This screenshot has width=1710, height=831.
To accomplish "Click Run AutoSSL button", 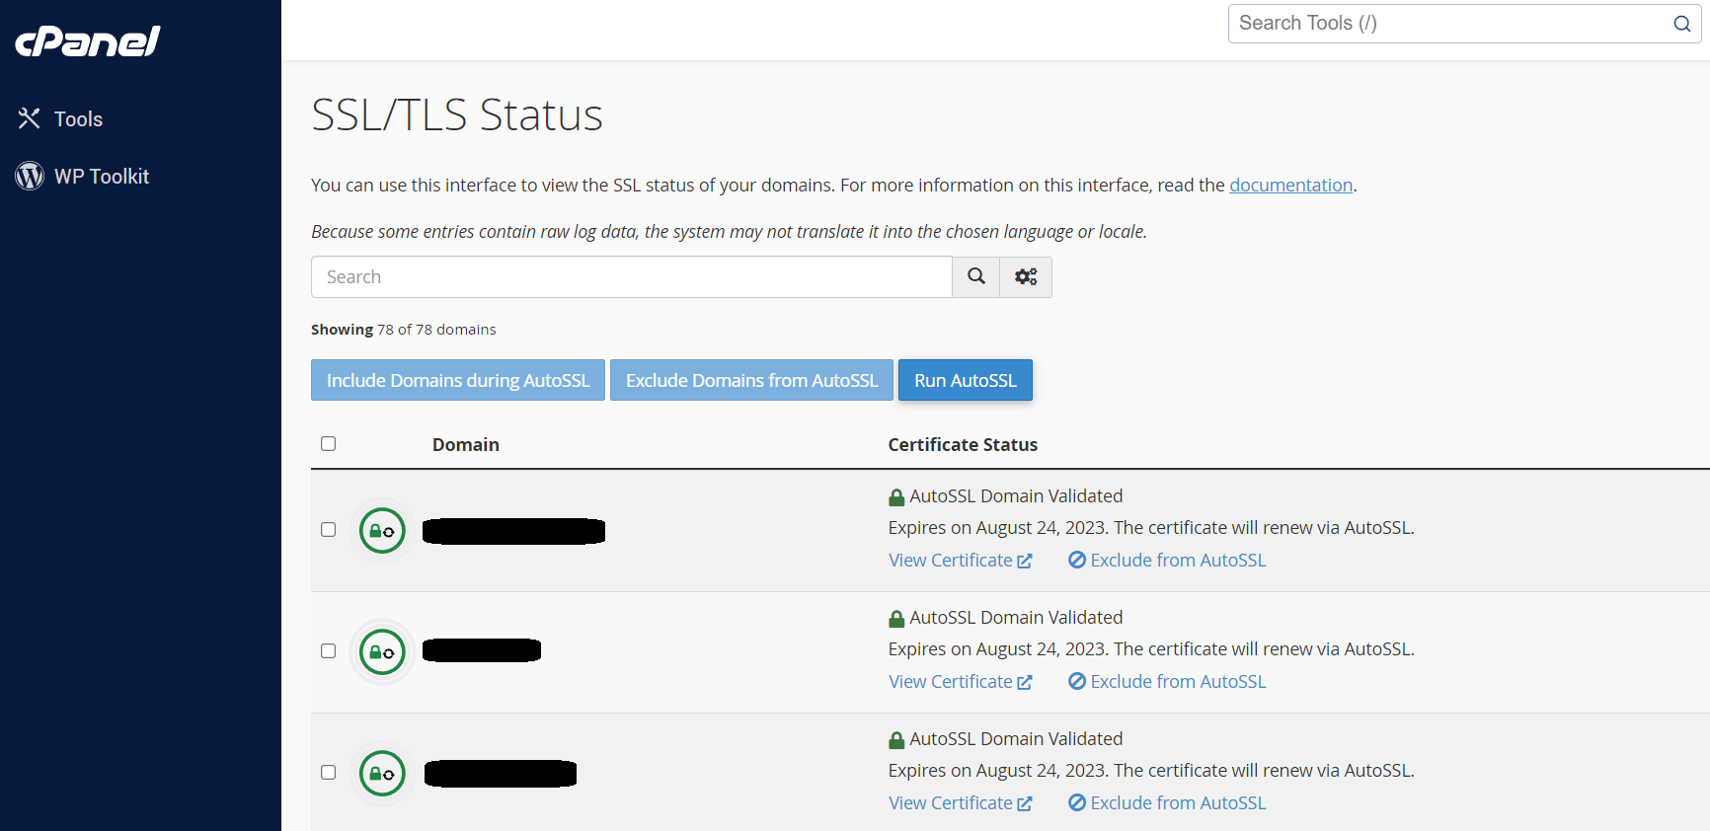I will tap(966, 380).
